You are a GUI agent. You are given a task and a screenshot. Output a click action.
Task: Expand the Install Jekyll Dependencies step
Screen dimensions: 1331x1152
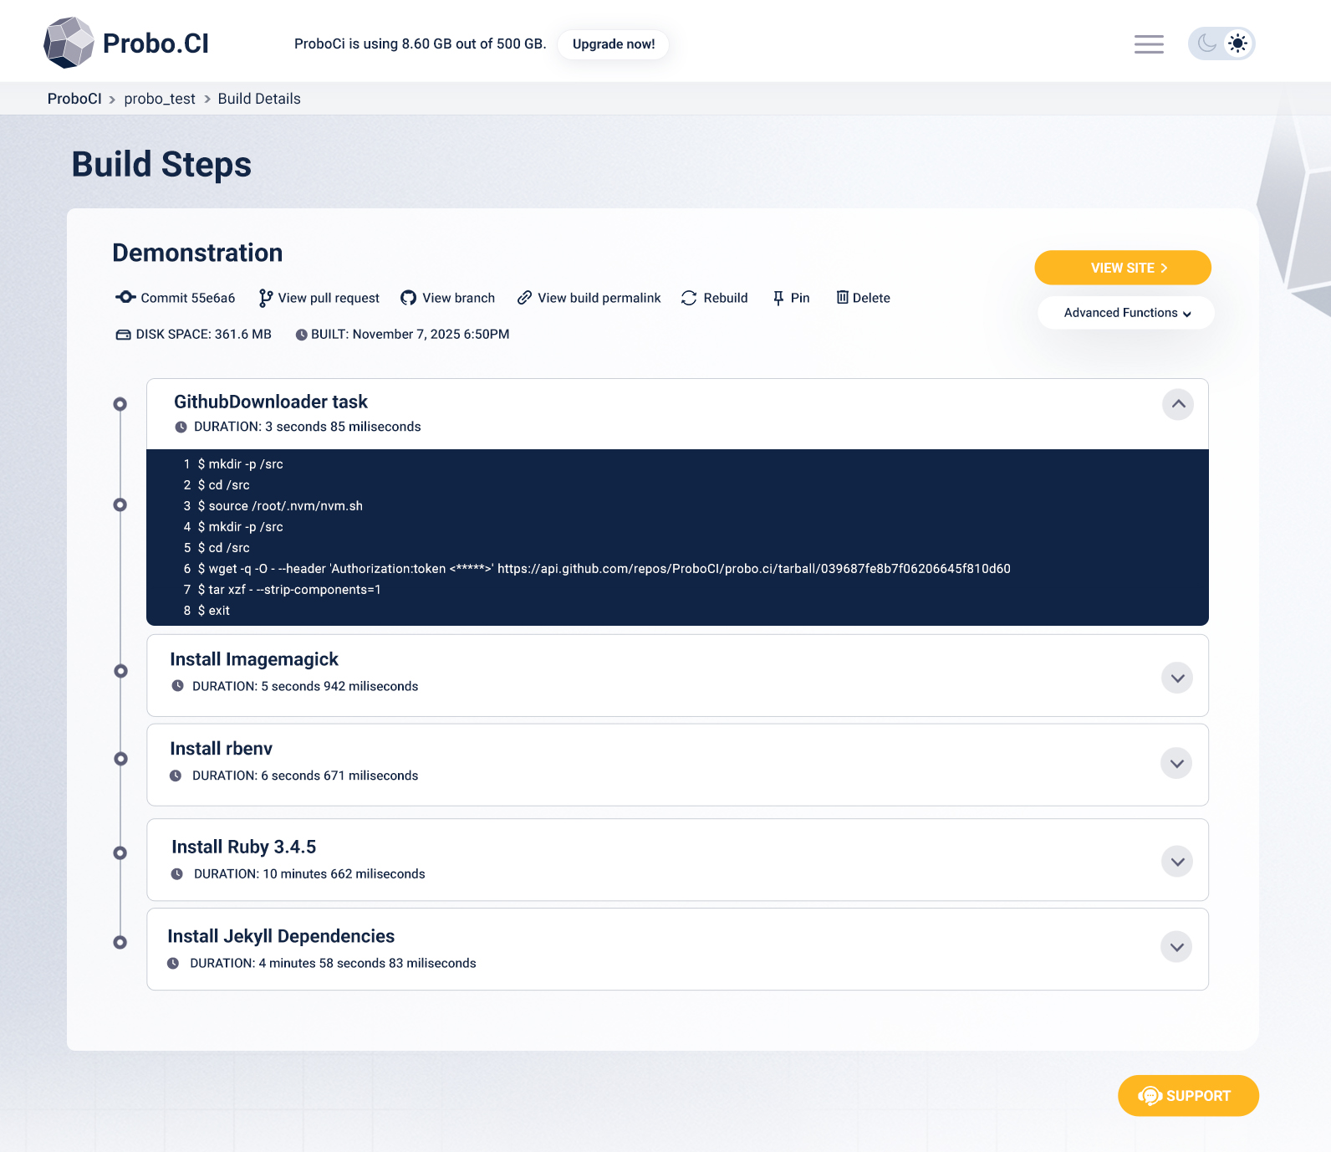1176,947
